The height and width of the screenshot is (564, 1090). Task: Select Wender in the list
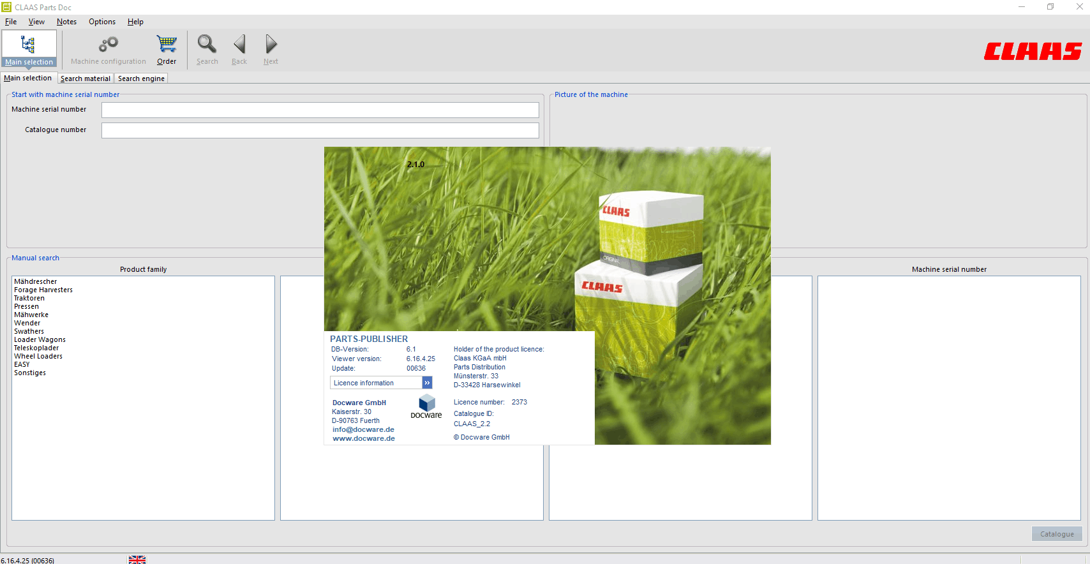click(x=27, y=323)
